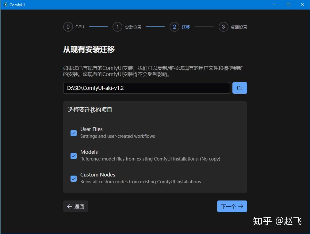Click the Custom Nodes label
Screen dimensions: 310x234
click(98, 175)
